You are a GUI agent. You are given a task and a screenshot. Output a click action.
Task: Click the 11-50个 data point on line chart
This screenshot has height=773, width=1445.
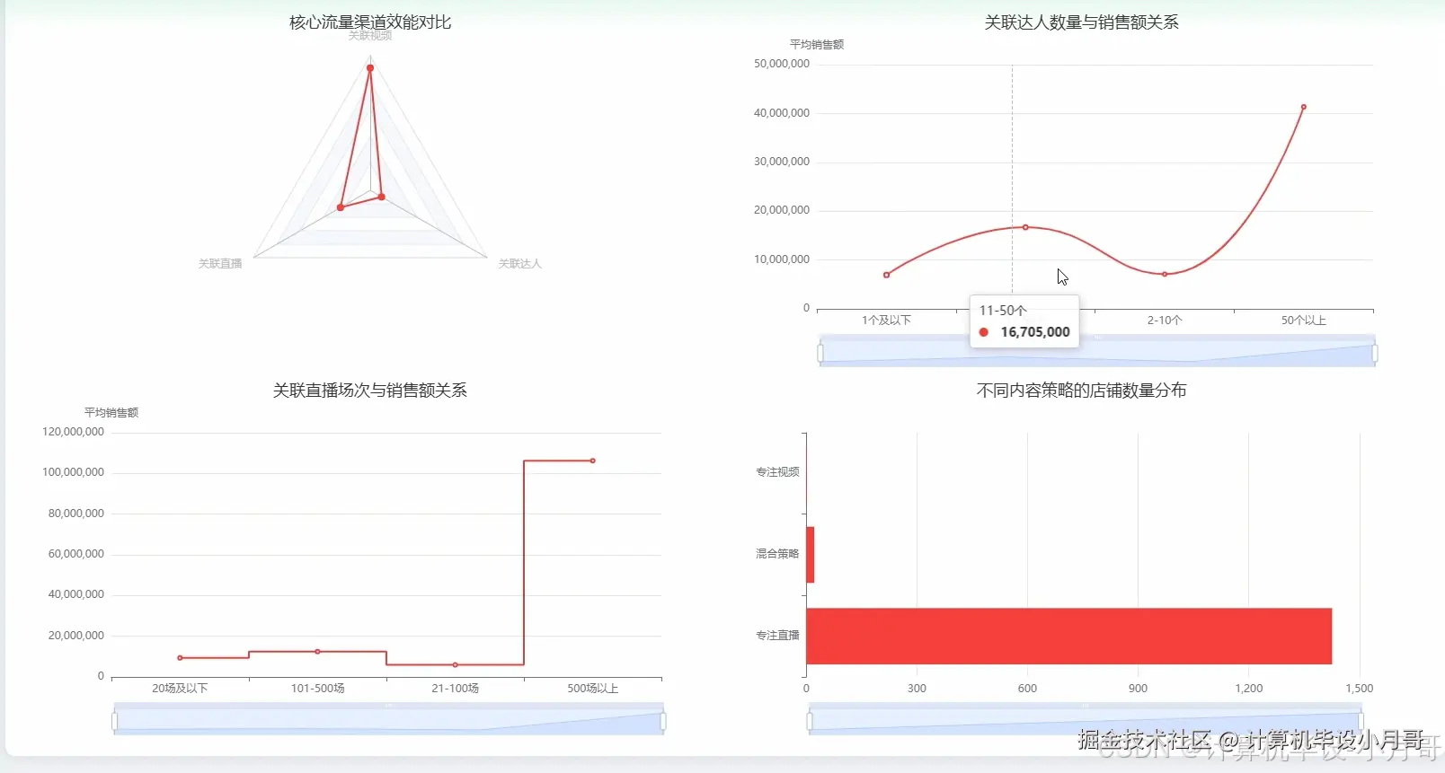[1025, 227]
